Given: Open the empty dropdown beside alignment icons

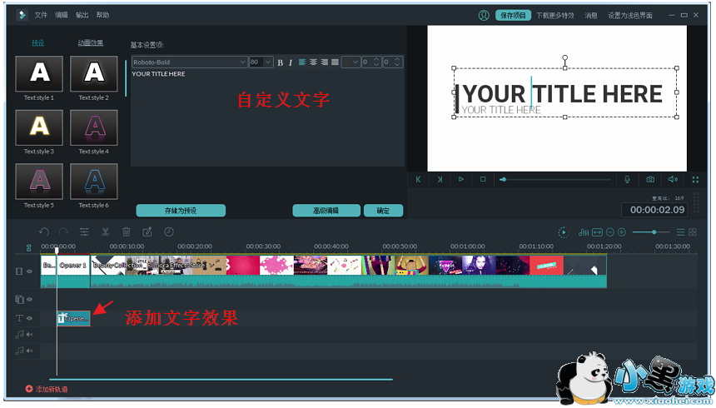Looking at the screenshot, I should (351, 62).
